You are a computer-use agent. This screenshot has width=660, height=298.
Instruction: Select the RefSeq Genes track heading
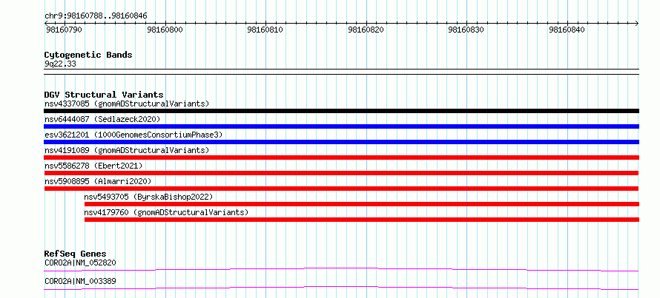[x=75, y=254]
